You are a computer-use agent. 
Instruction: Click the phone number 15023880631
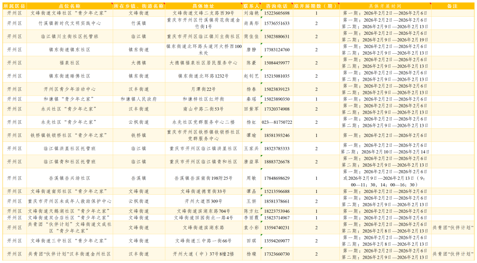point(277,37)
